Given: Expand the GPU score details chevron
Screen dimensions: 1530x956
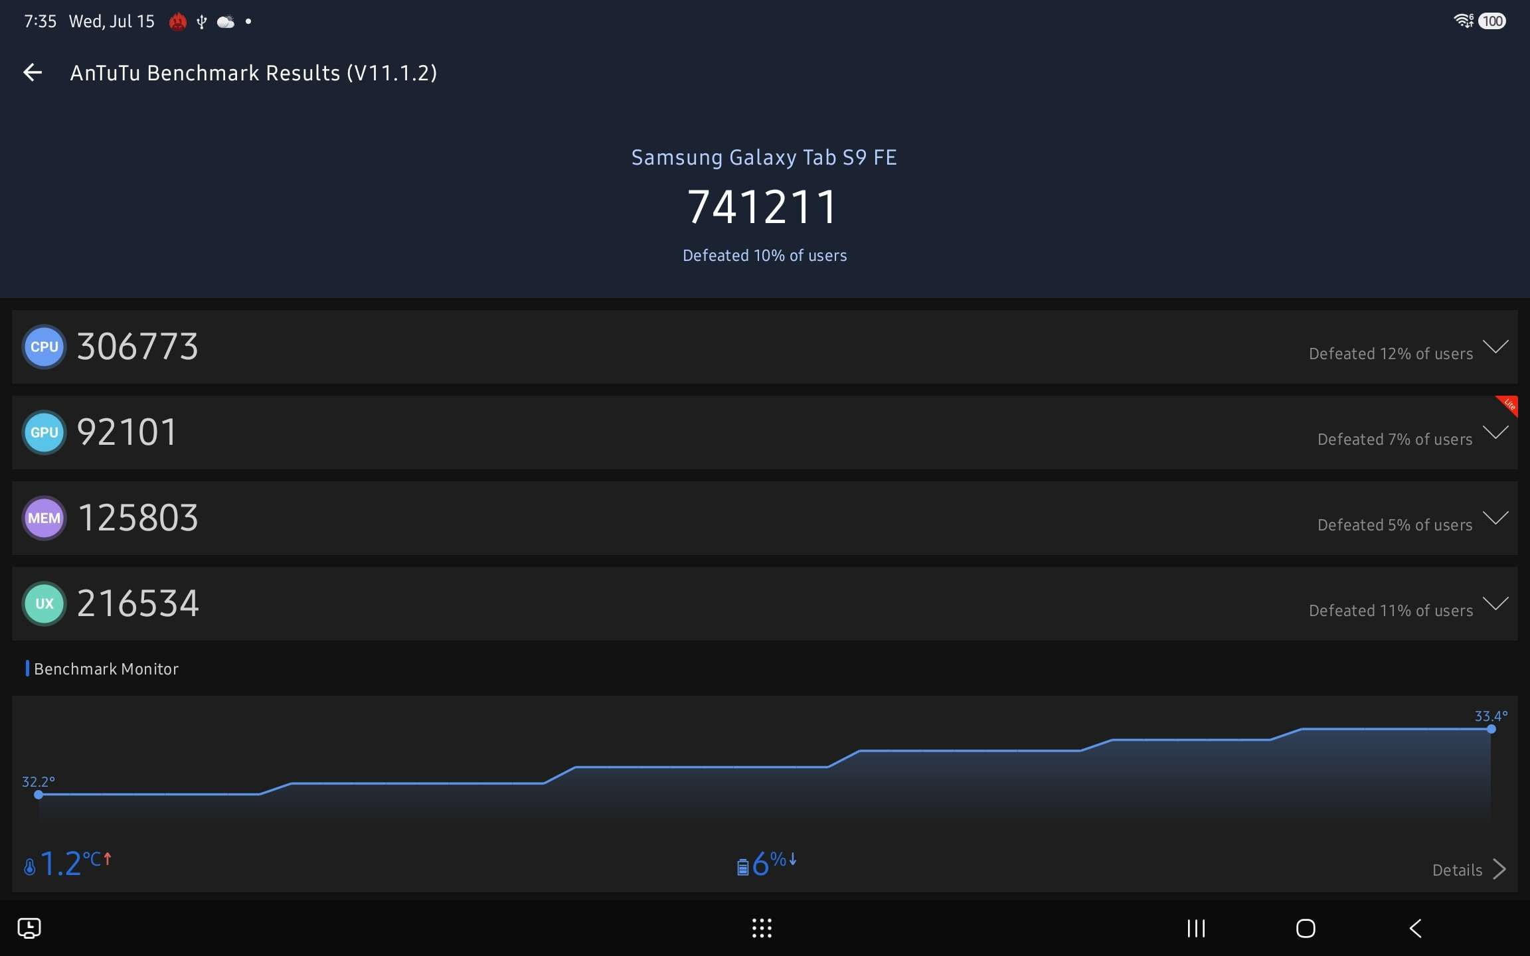Looking at the screenshot, I should tap(1495, 432).
